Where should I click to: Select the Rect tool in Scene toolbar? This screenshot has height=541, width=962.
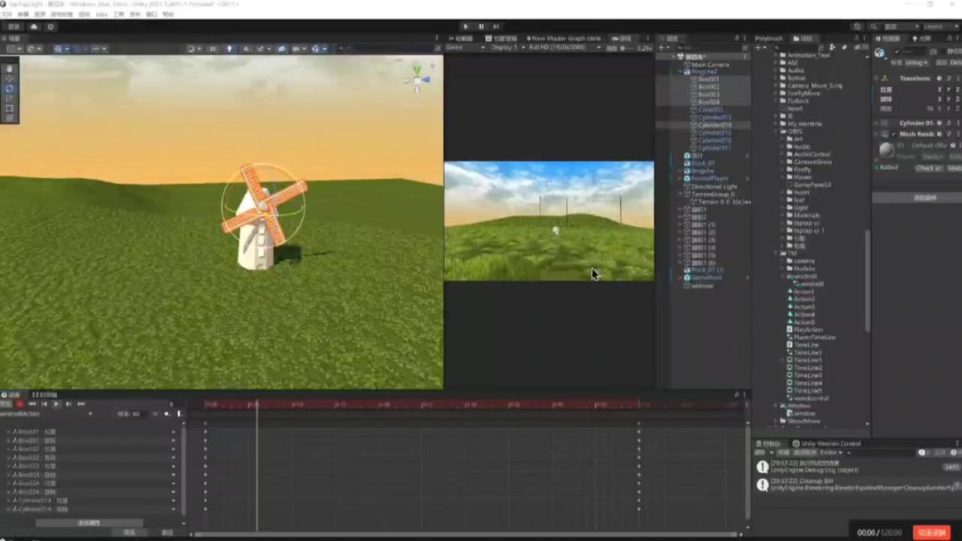click(x=10, y=108)
